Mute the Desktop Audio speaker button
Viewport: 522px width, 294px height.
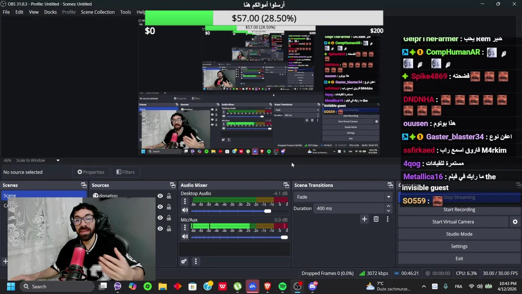[185, 210]
